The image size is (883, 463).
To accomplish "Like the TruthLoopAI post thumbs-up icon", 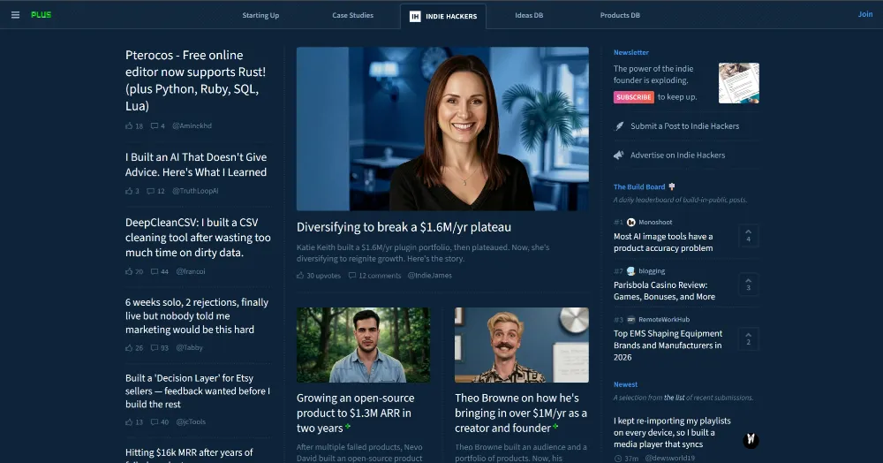I will 129,191.
